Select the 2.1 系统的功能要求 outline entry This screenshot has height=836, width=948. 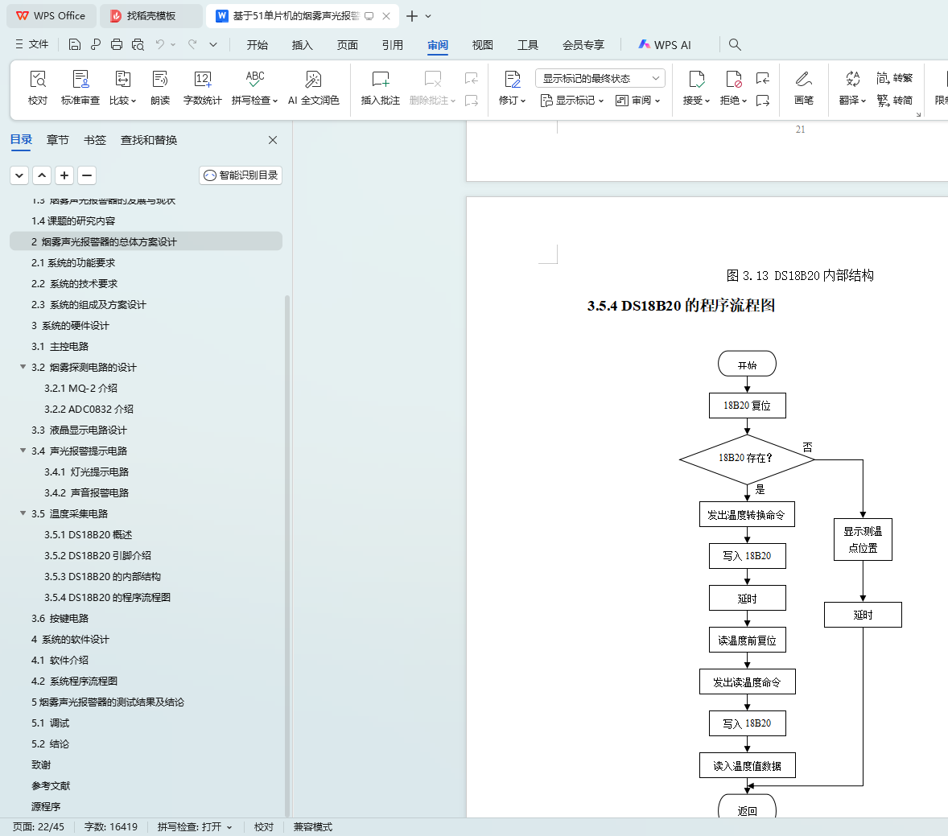tap(73, 262)
